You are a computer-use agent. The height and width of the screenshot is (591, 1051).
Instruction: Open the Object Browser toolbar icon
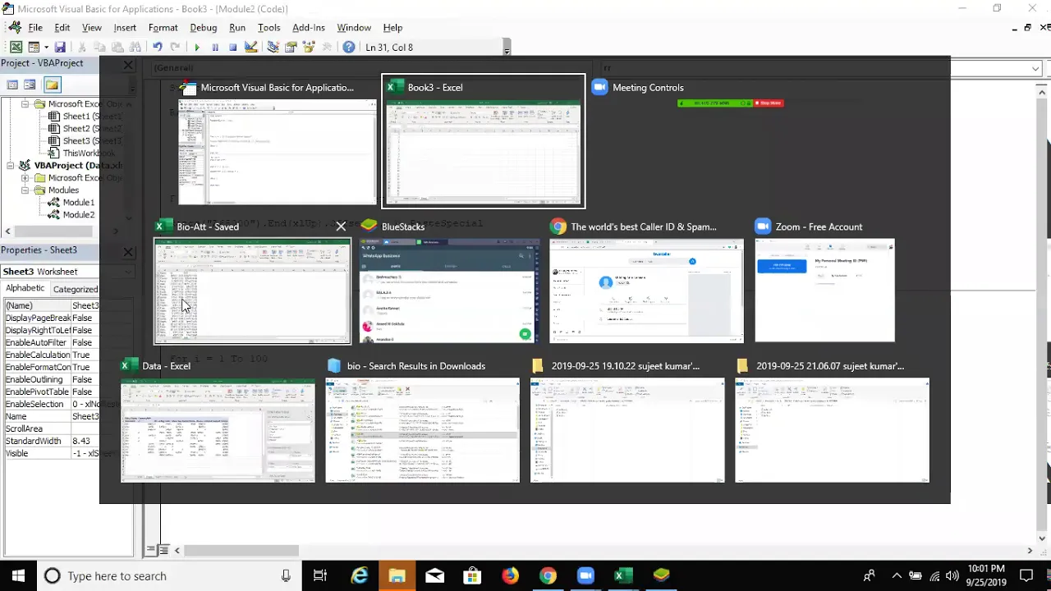(309, 48)
